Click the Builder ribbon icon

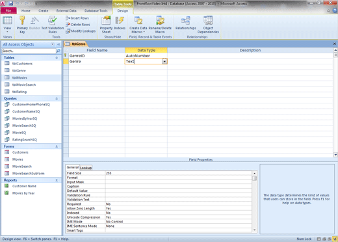click(x=34, y=23)
